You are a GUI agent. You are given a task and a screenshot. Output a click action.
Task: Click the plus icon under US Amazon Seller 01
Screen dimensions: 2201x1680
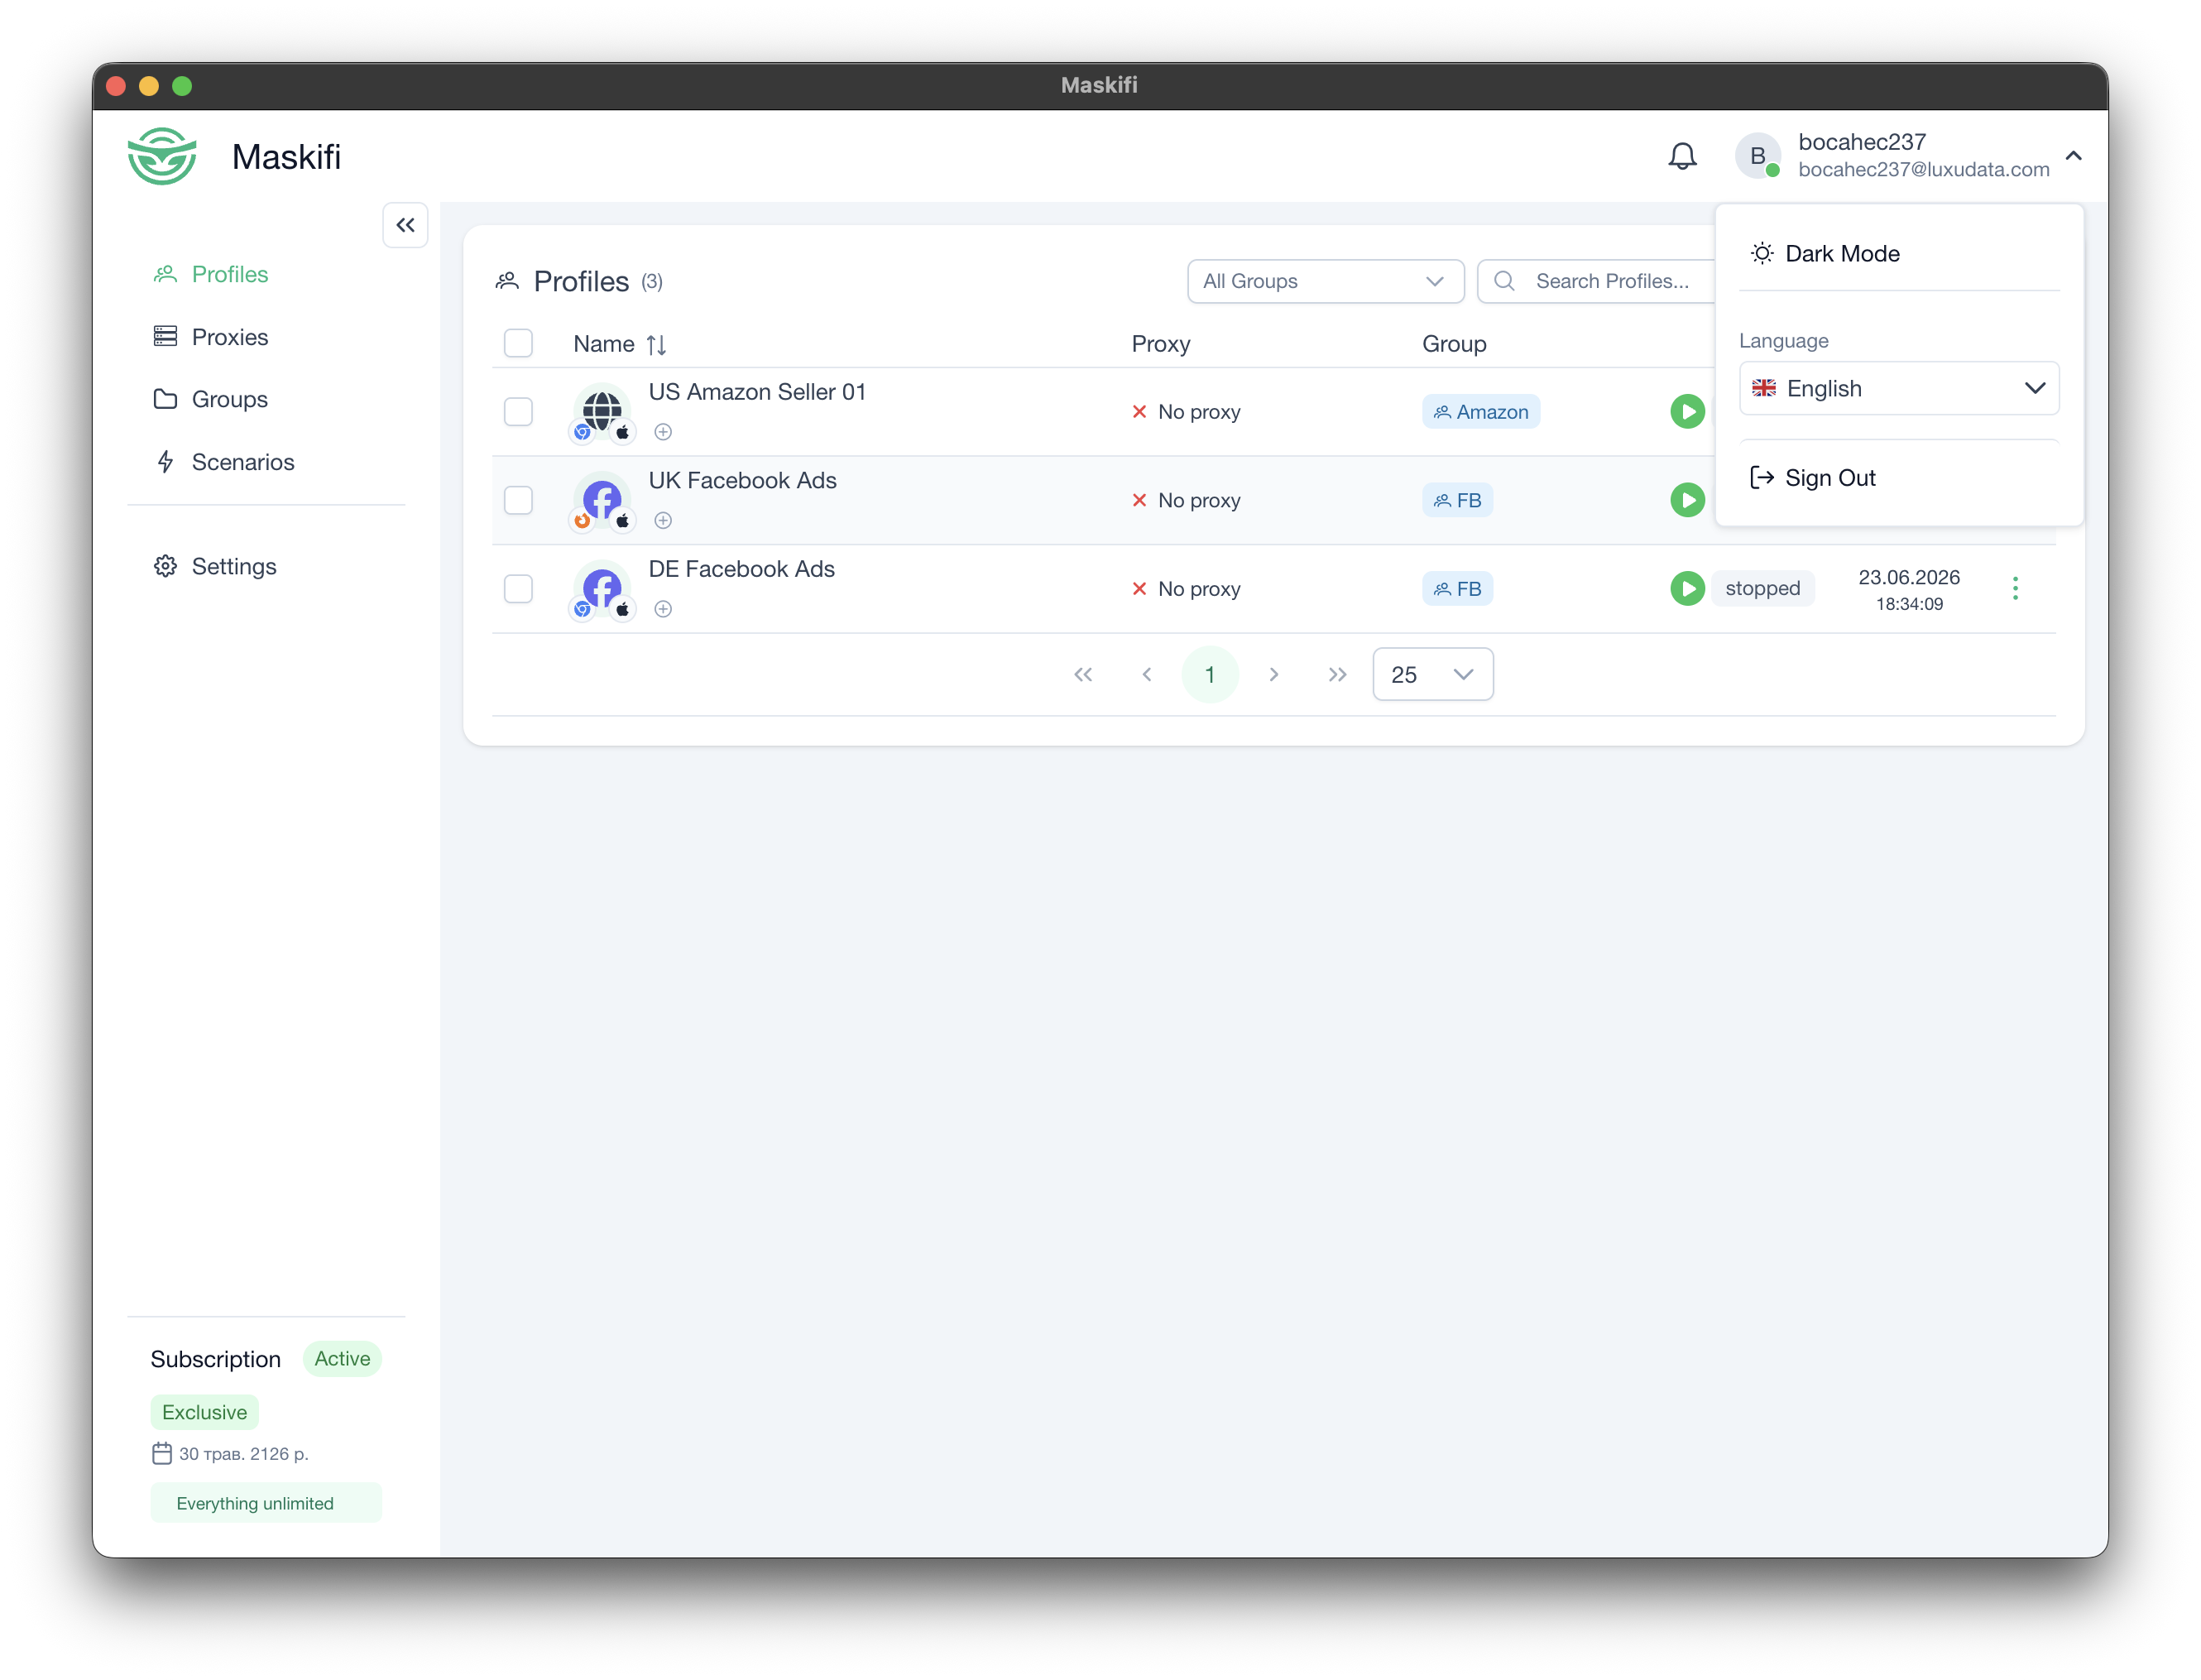click(663, 432)
